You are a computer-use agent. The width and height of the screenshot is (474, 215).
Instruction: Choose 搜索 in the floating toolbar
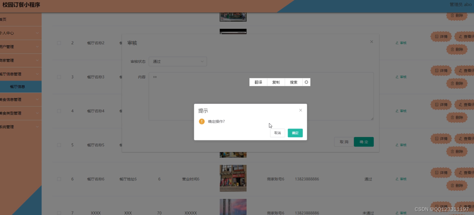tap(293, 82)
